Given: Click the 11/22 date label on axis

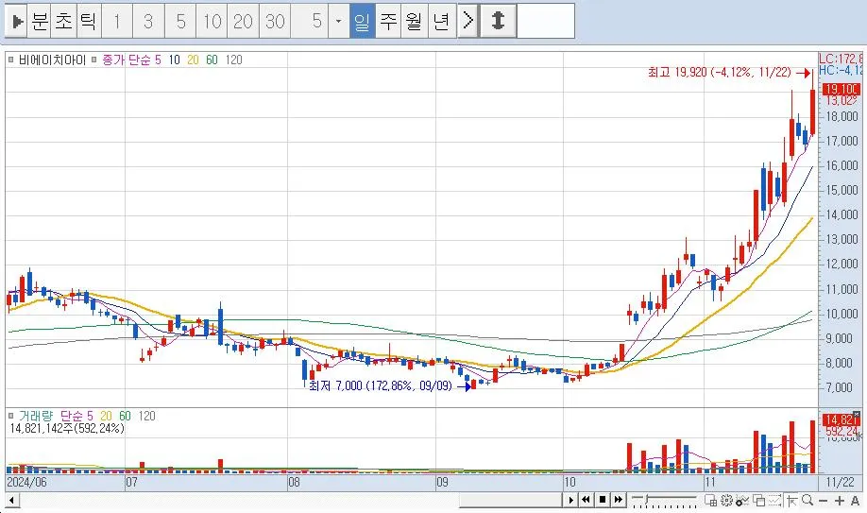Looking at the screenshot, I should (840, 482).
